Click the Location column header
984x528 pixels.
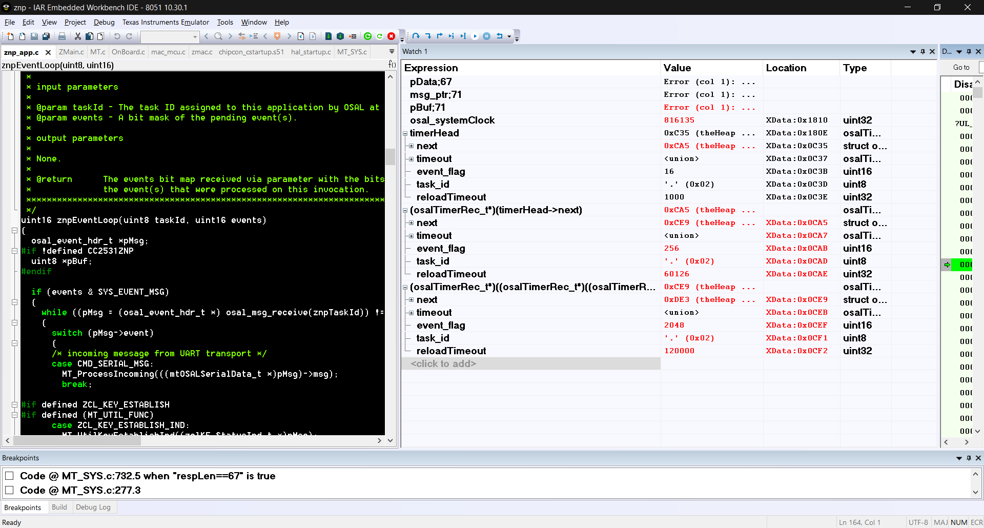point(801,68)
